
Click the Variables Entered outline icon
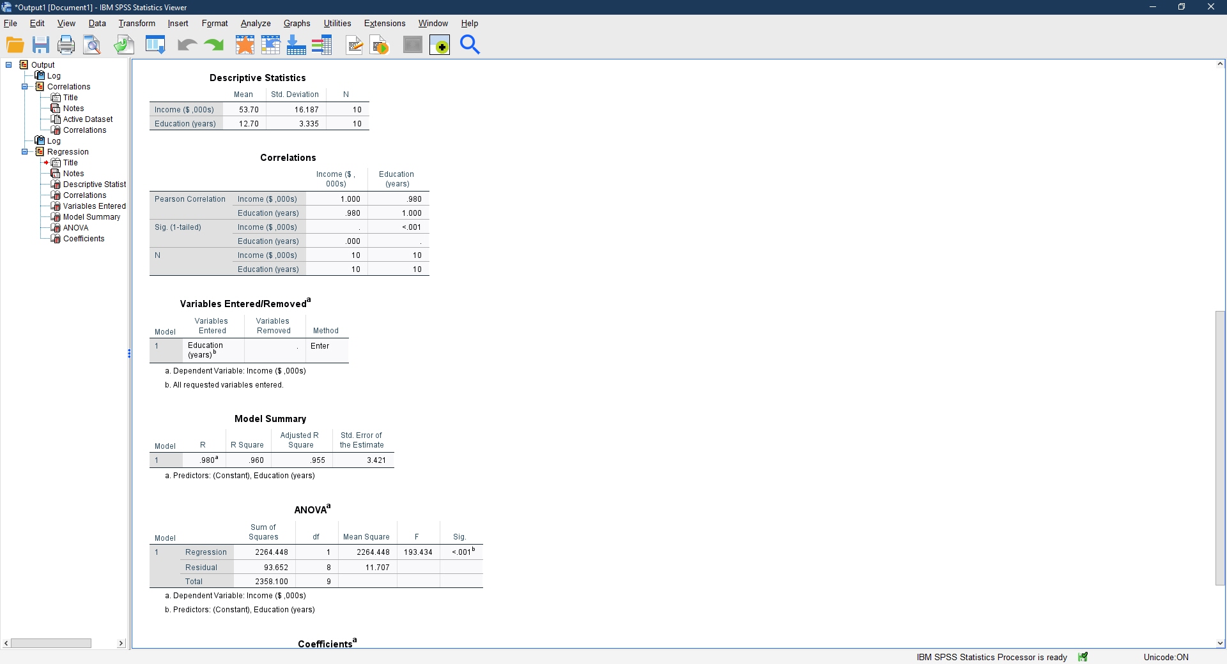(x=56, y=206)
